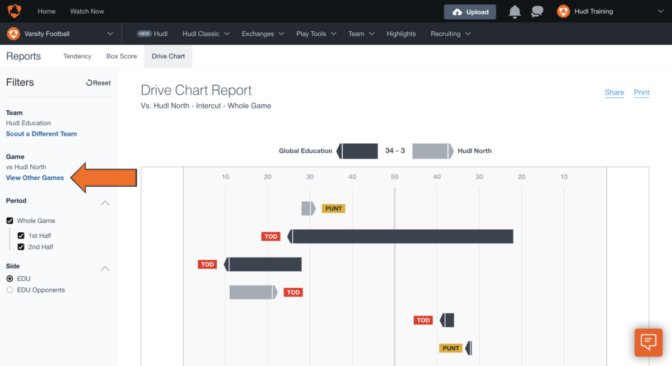Click the Share link above the chart
The image size is (672, 366).
click(x=614, y=92)
